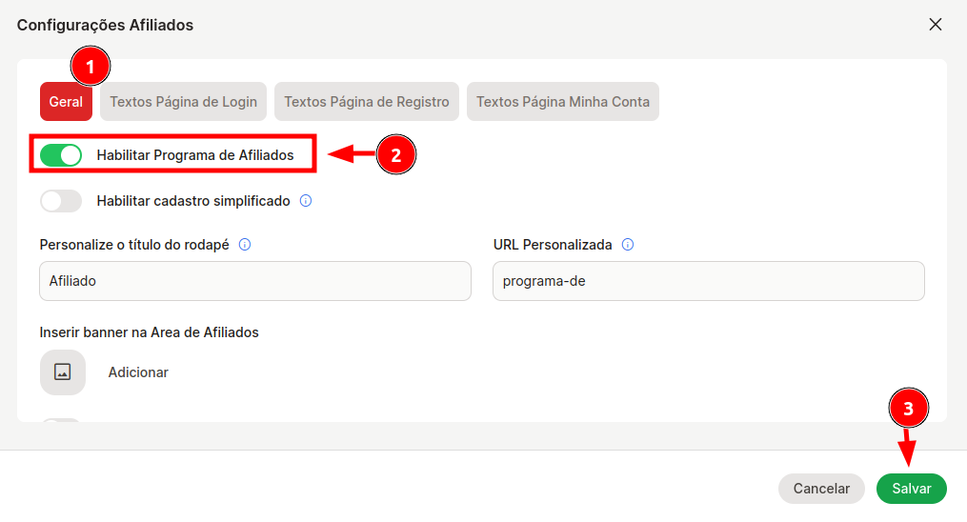Image resolution: width=967 pixels, height=522 pixels.
Task: Click the Cancelar button
Action: (821, 489)
